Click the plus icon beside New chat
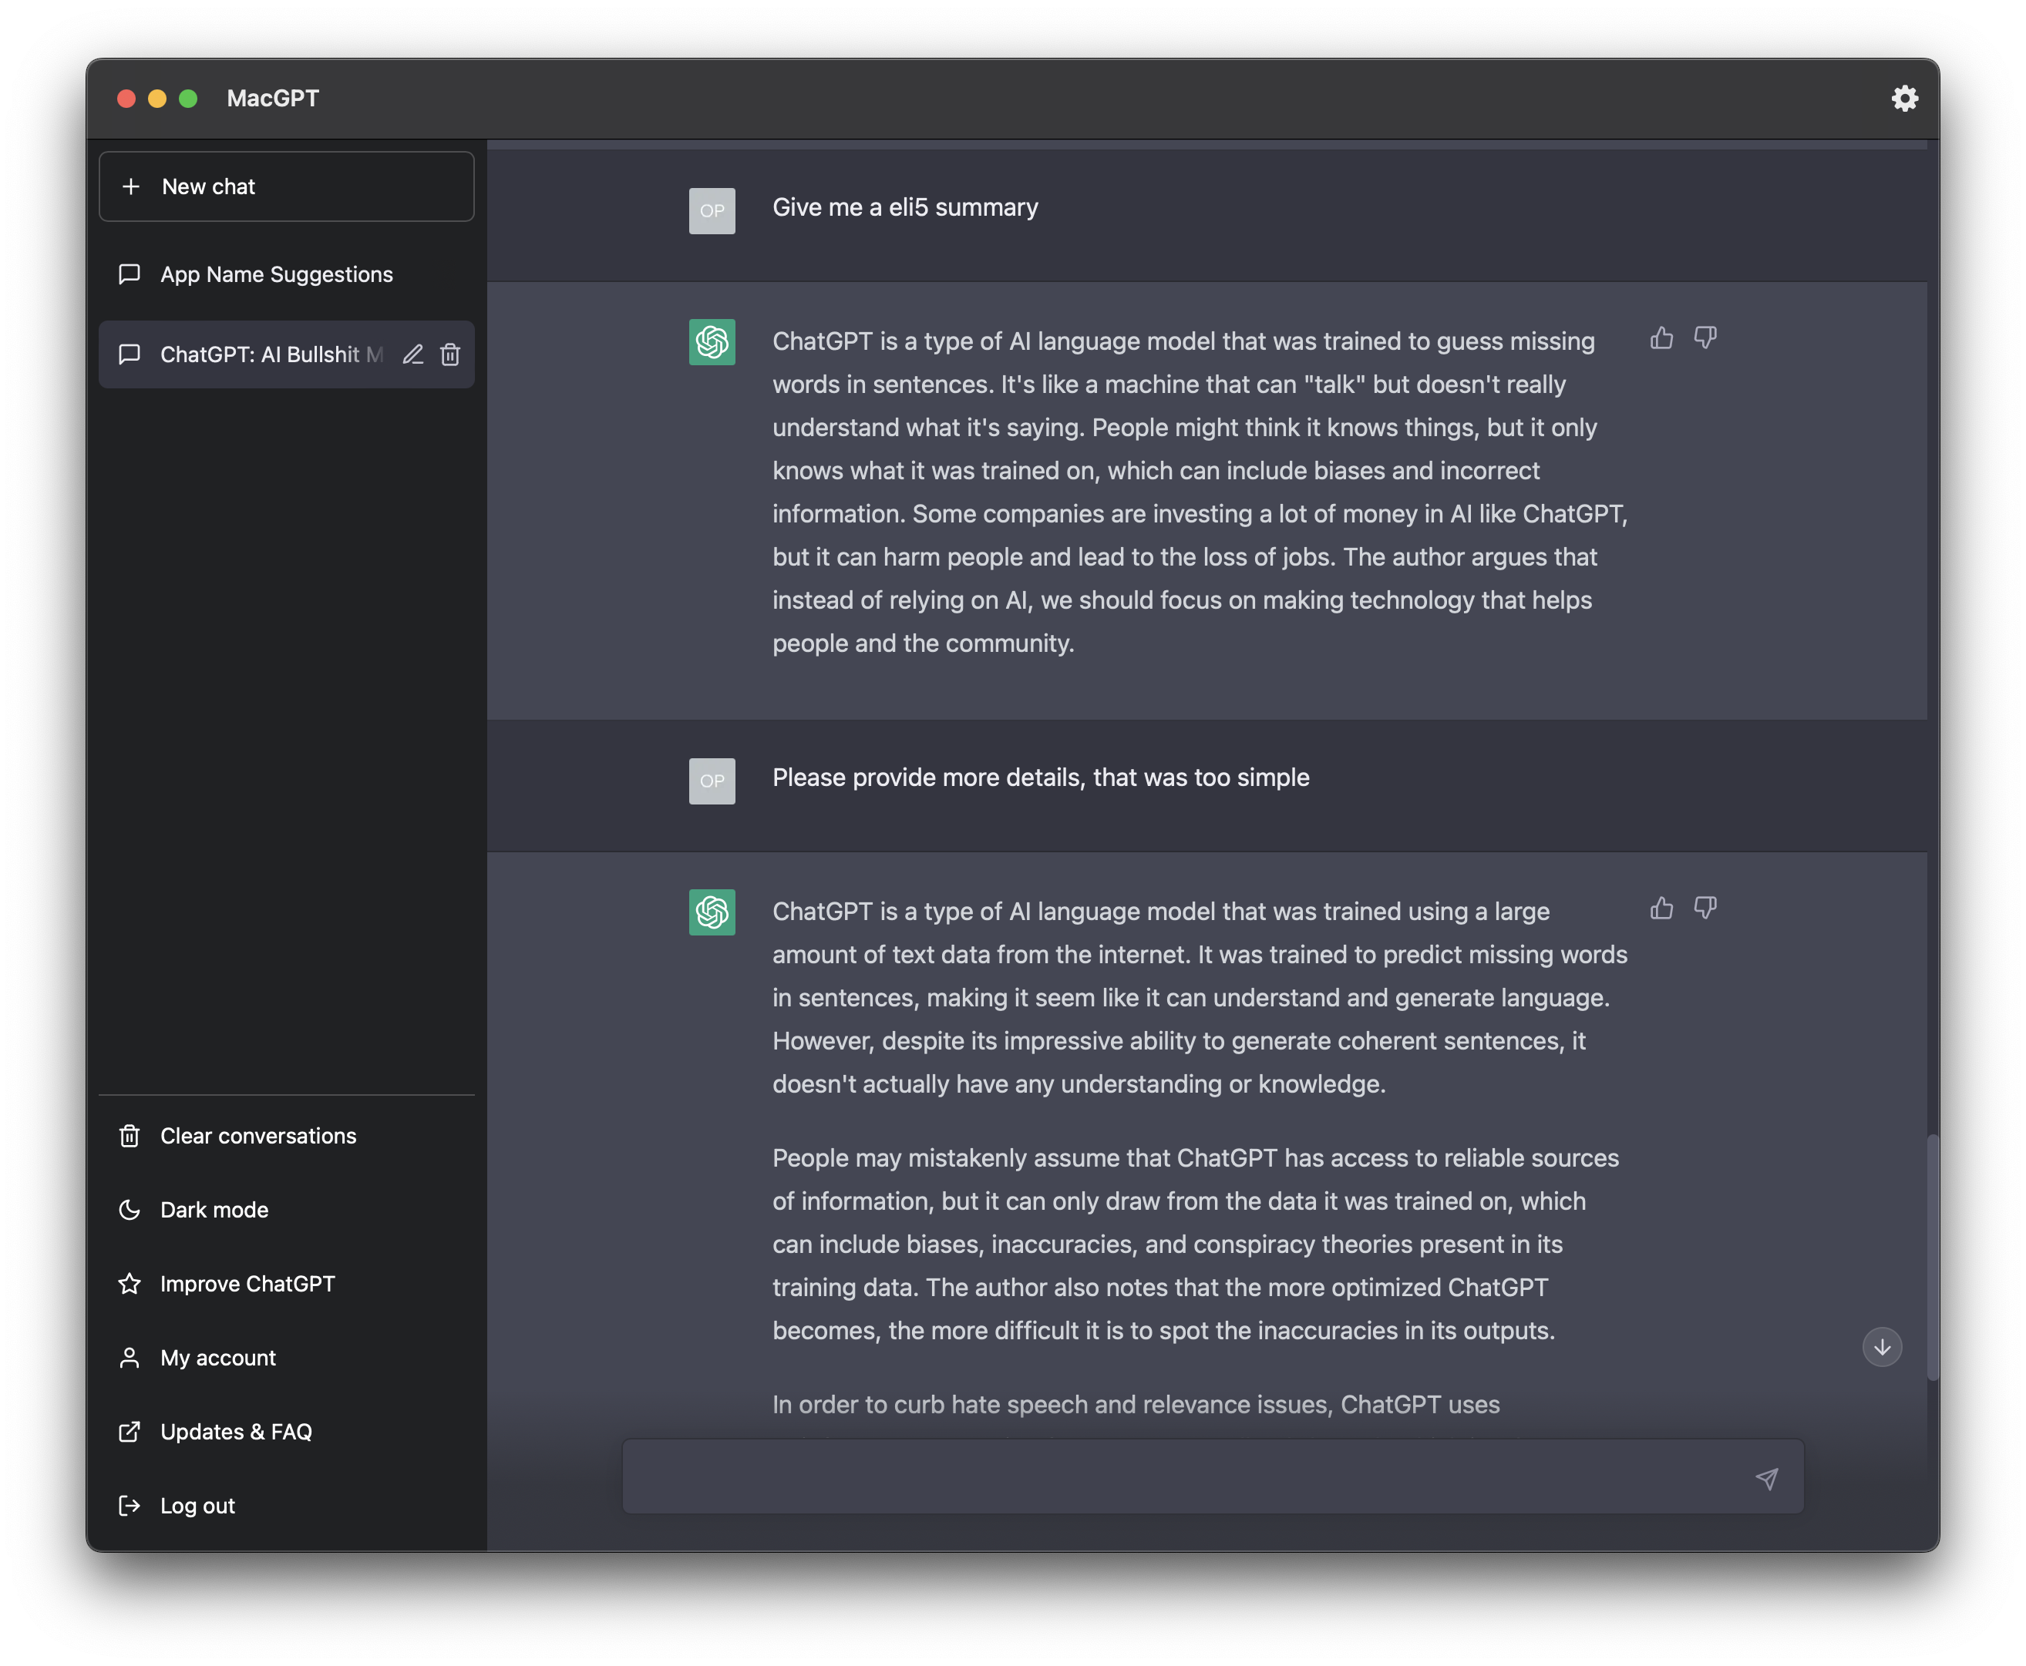Viewport: 2026px width, 1666px height. [130, 186]
